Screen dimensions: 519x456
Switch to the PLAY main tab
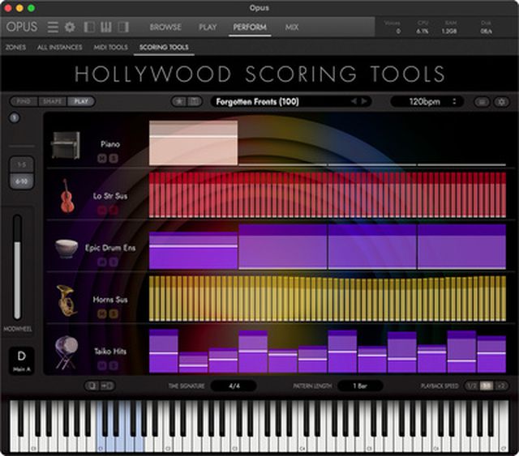click(208, 27)
